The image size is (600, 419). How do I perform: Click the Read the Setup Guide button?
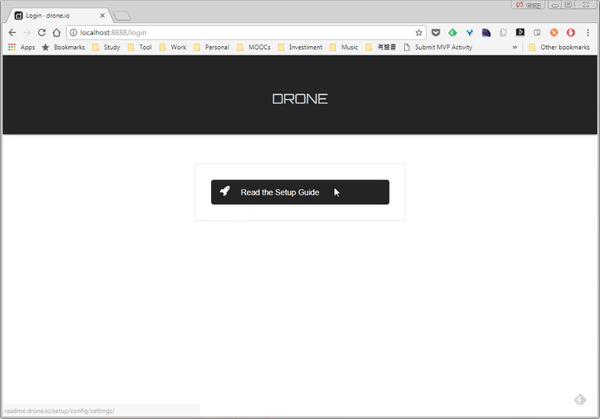[x=300, y=192]
